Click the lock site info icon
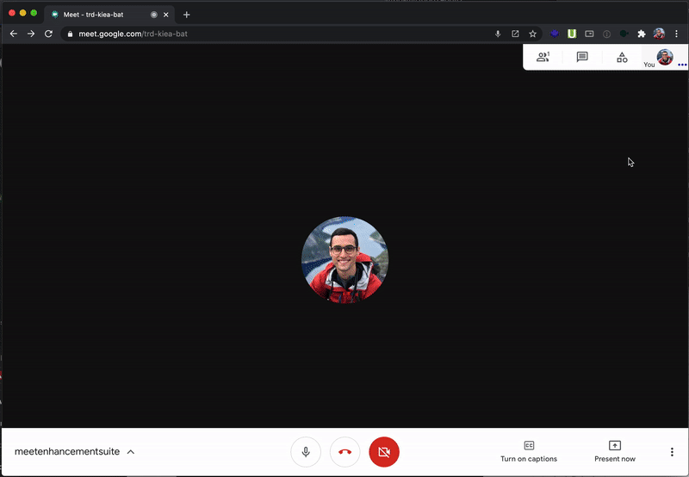The height and width of the screenshot is (477, 689). (70, 34)
